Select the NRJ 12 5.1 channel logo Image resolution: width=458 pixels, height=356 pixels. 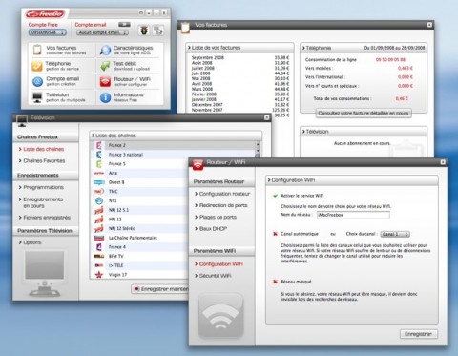pos(99,210)
